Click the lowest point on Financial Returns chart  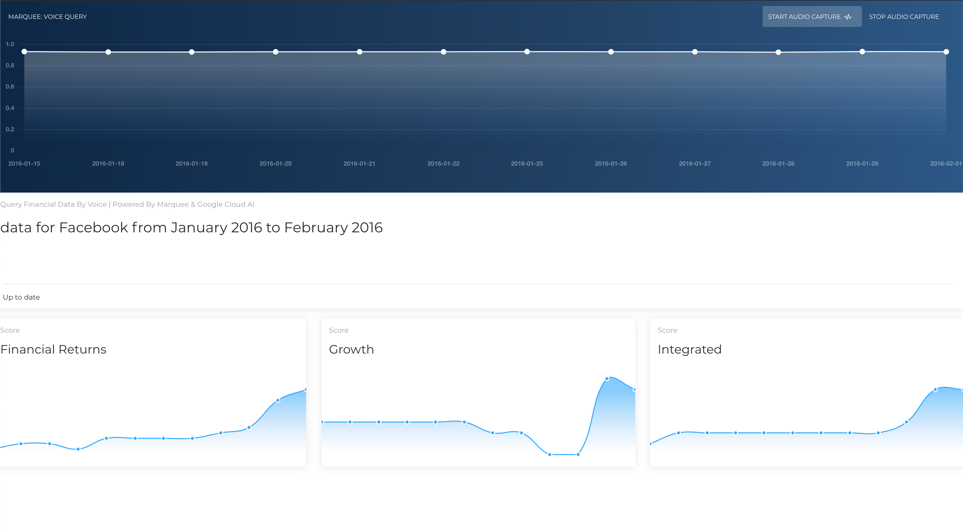point(78,449)
